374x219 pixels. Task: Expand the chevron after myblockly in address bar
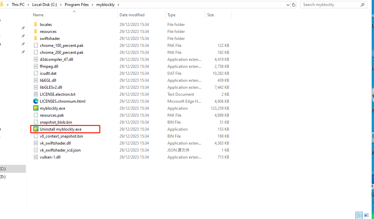pyautogui.click(x=118, y=5)
